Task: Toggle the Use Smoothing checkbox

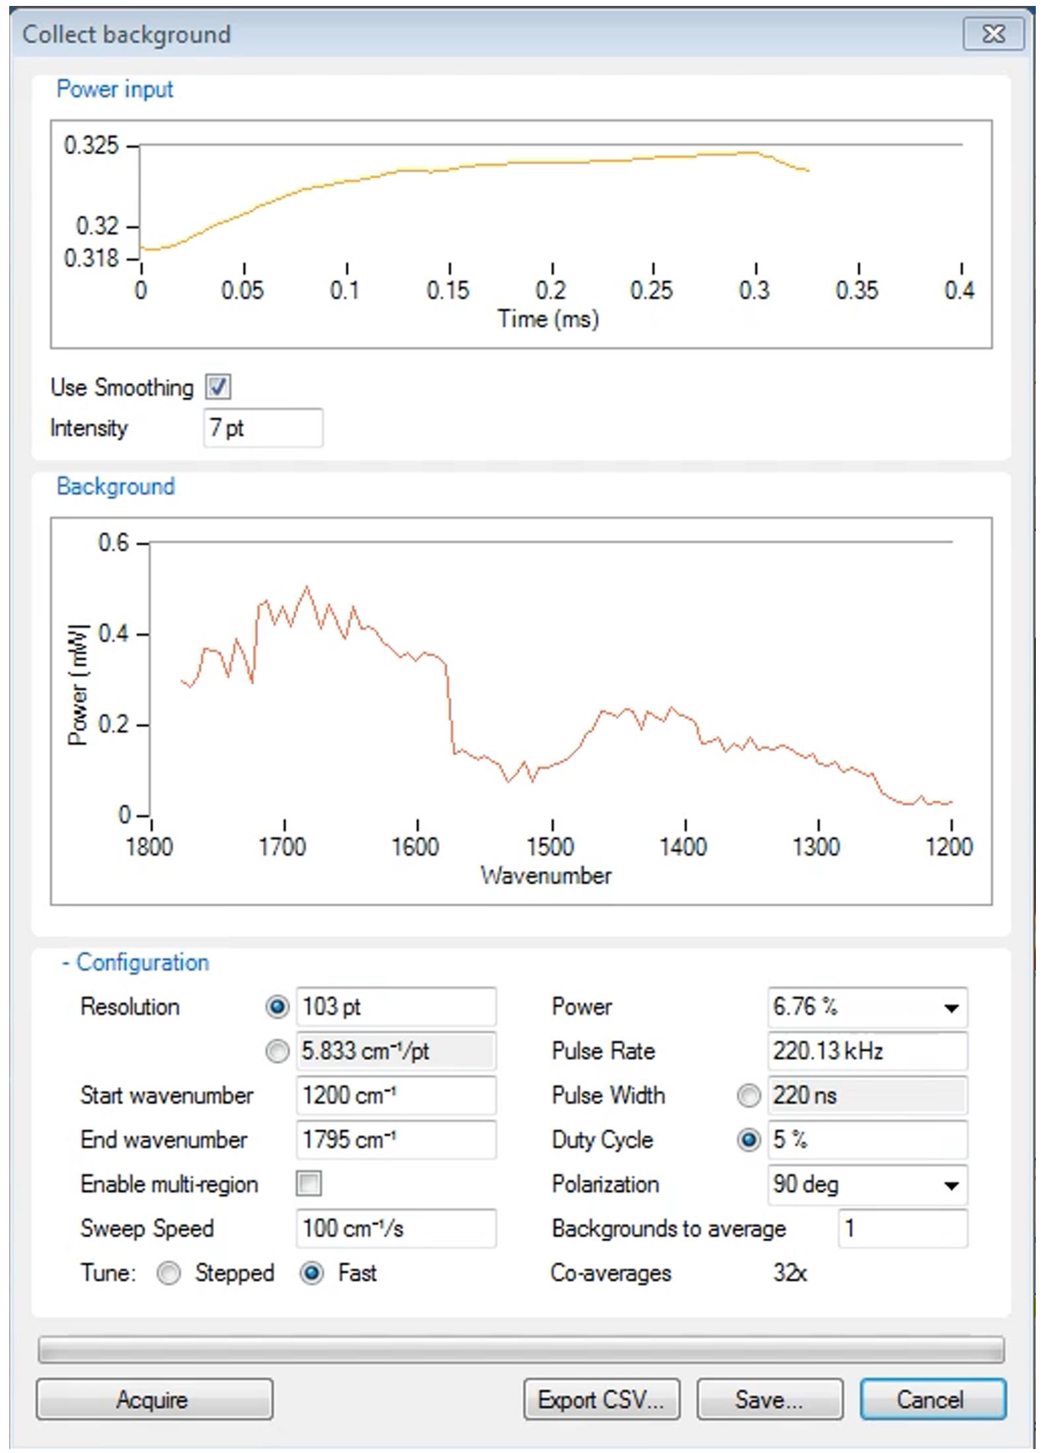Action: [218, 387]
